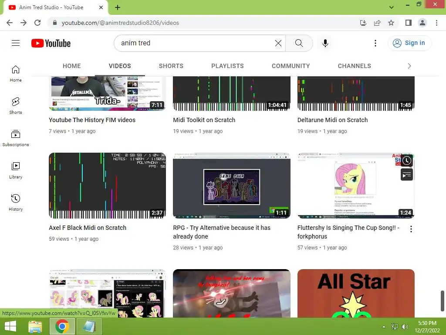The image size is (446, 335).
Task: Click title Deltarune Midi on Scratch
Action: click(332, 120)
